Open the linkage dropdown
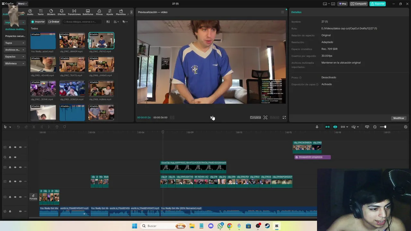Screen dimensions: 411x231 point(344,127)
